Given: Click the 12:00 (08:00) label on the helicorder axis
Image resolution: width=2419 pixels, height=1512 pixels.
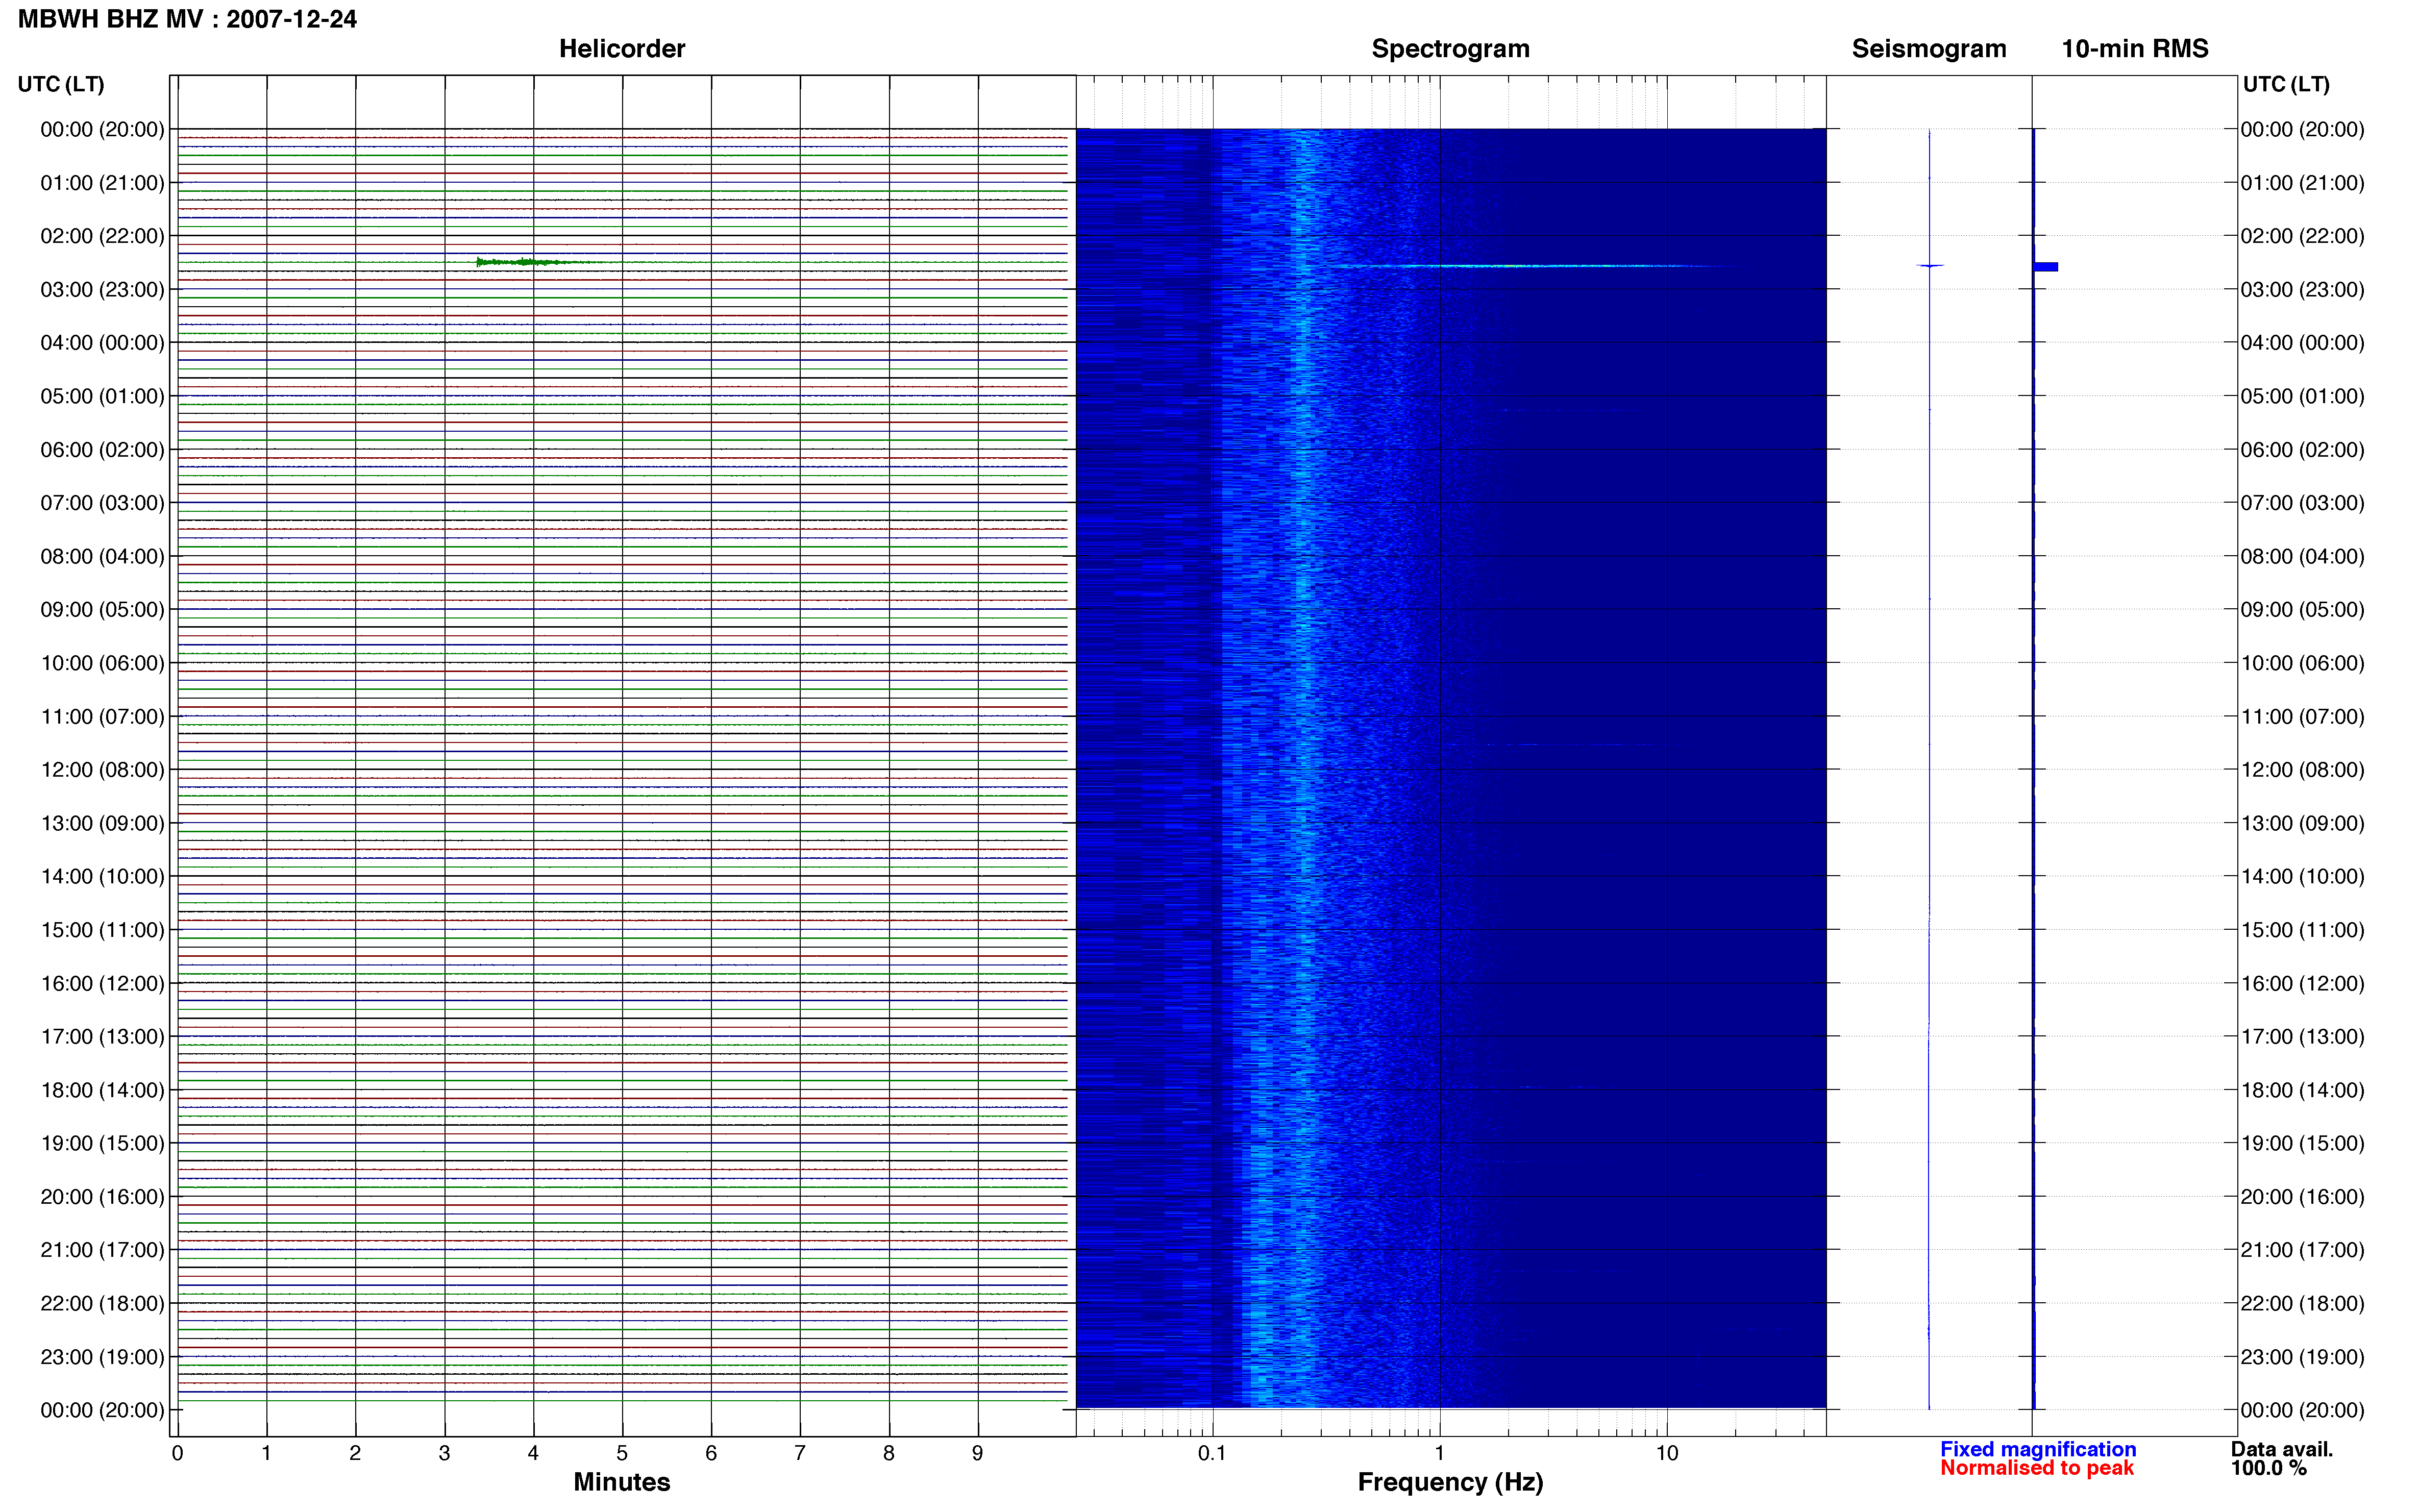Looking at the screenshot, I should pos(102,770).
